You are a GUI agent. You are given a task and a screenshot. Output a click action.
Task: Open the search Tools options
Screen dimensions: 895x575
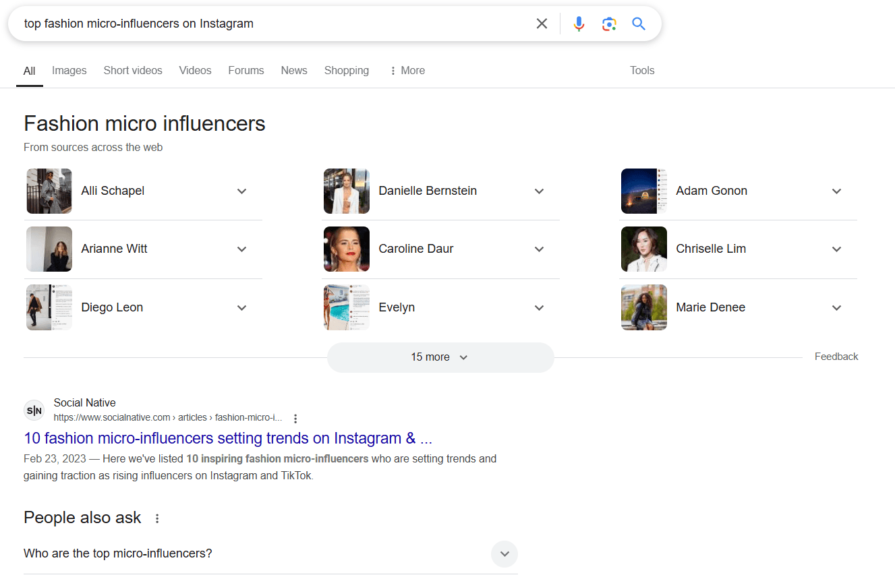pos(642,70)
